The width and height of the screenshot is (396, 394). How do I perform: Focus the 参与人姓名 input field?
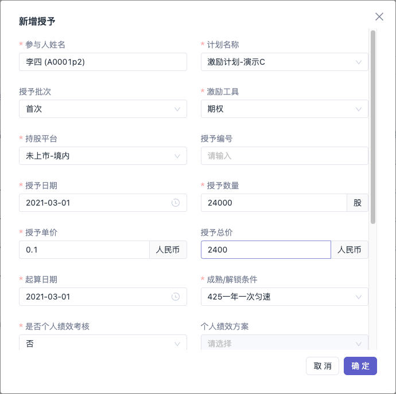103,62
